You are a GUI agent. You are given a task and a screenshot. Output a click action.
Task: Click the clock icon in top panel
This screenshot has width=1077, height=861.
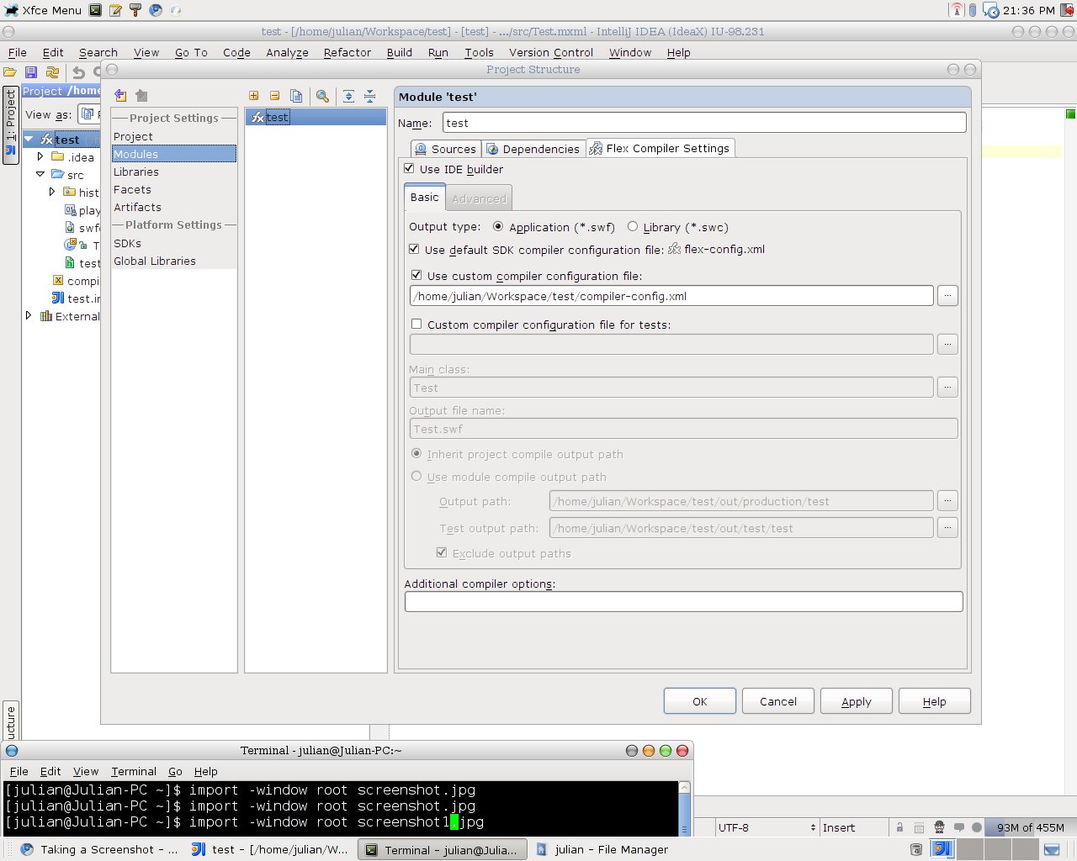coord(991,10)
